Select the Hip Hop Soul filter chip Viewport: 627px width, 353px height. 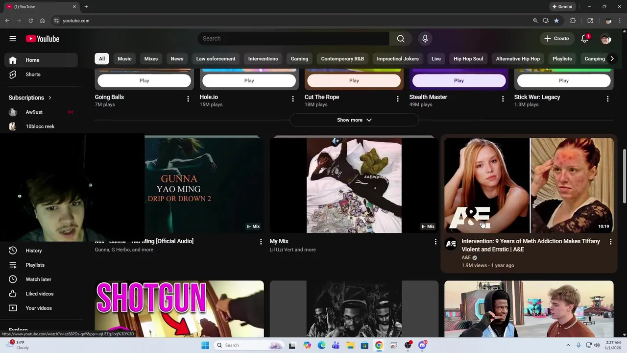coord(468,59)
